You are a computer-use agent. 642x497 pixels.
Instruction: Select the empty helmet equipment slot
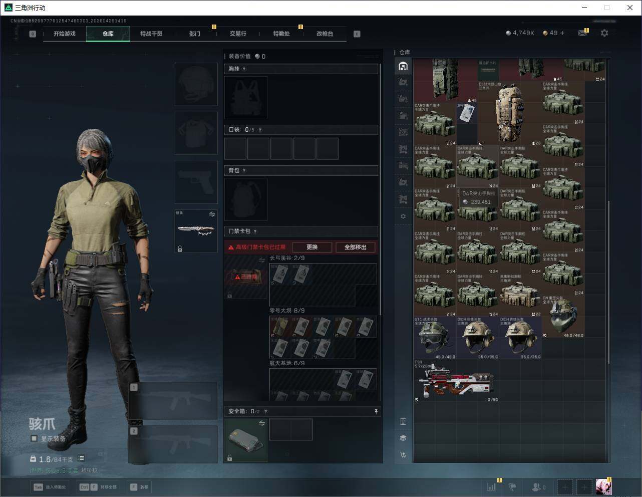[x=196, y=84]
